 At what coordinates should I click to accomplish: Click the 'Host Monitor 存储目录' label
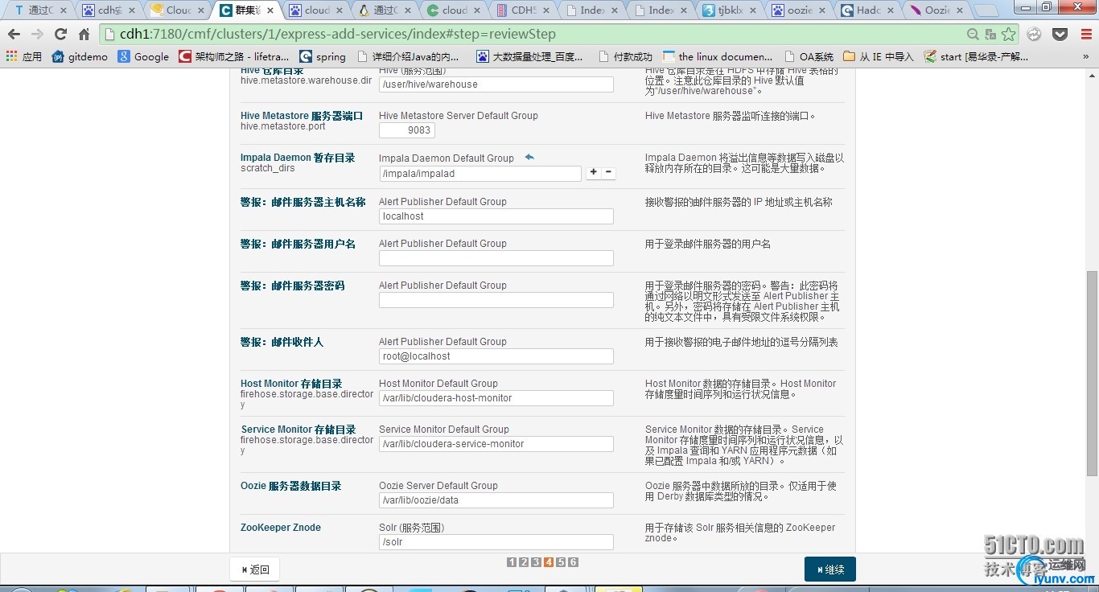pos(291,384)
